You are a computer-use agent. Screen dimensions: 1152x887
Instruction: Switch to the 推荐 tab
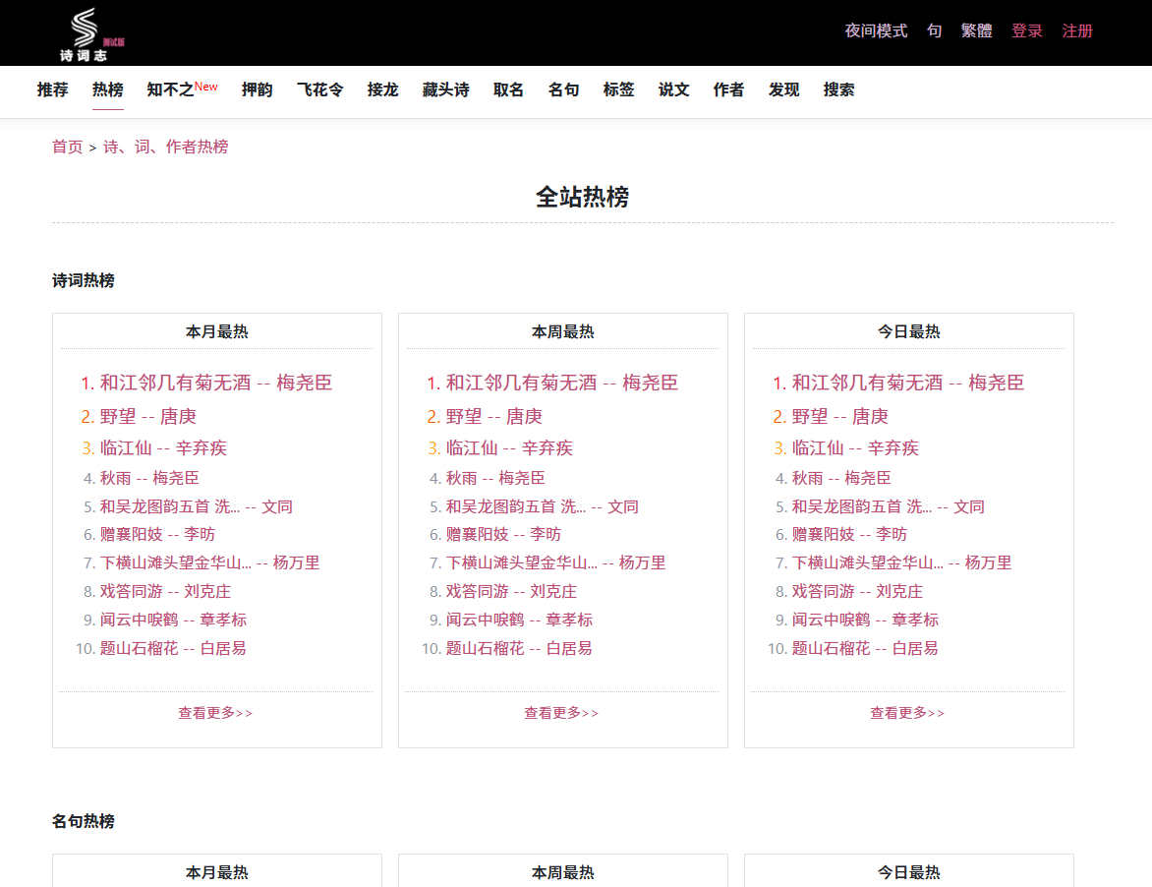tap(51, 89)
